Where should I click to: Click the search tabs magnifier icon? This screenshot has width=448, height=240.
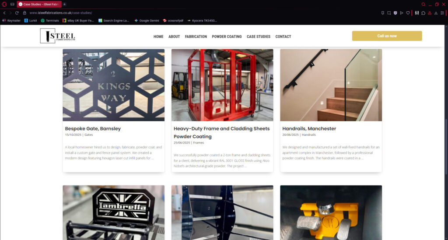tap(423, 4)
